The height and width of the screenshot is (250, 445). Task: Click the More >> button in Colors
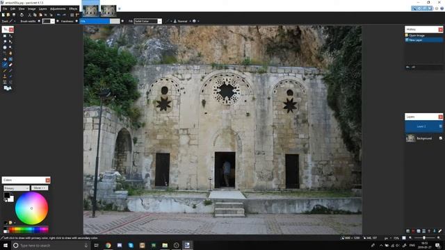tap(40, 188)
